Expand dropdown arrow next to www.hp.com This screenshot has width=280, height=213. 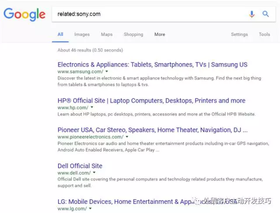(x=92, y=107)
